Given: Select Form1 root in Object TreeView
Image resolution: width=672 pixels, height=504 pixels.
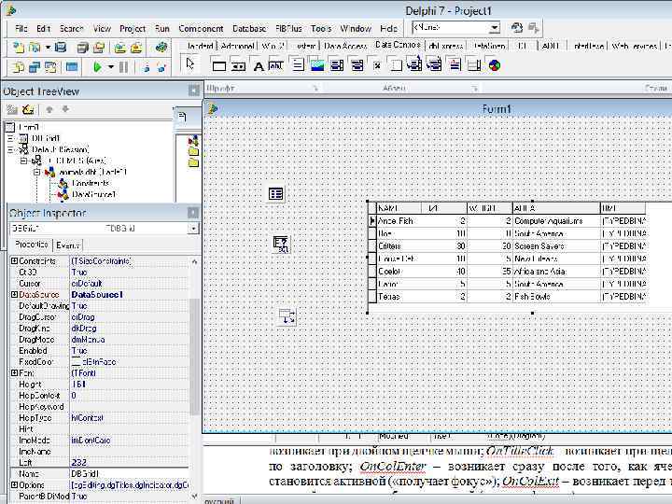Looking at the screenshot, I should [29, 127].
